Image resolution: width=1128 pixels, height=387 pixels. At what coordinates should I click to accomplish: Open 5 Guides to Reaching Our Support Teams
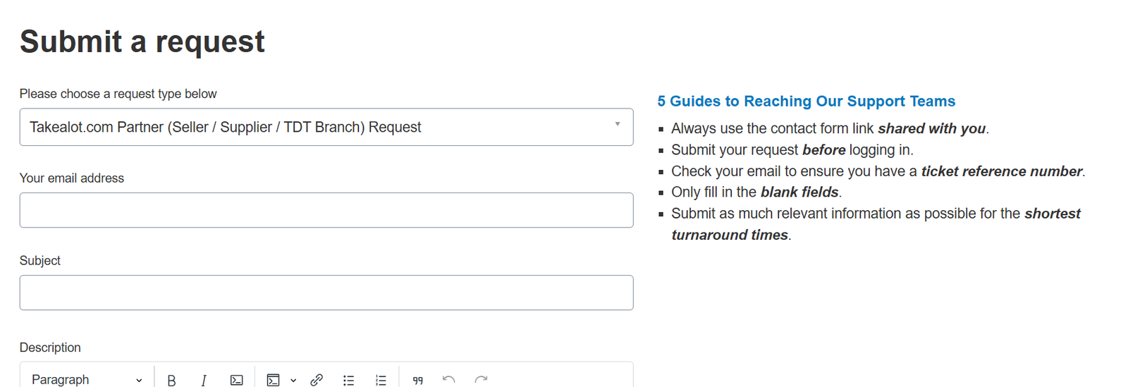pos(807,101)
